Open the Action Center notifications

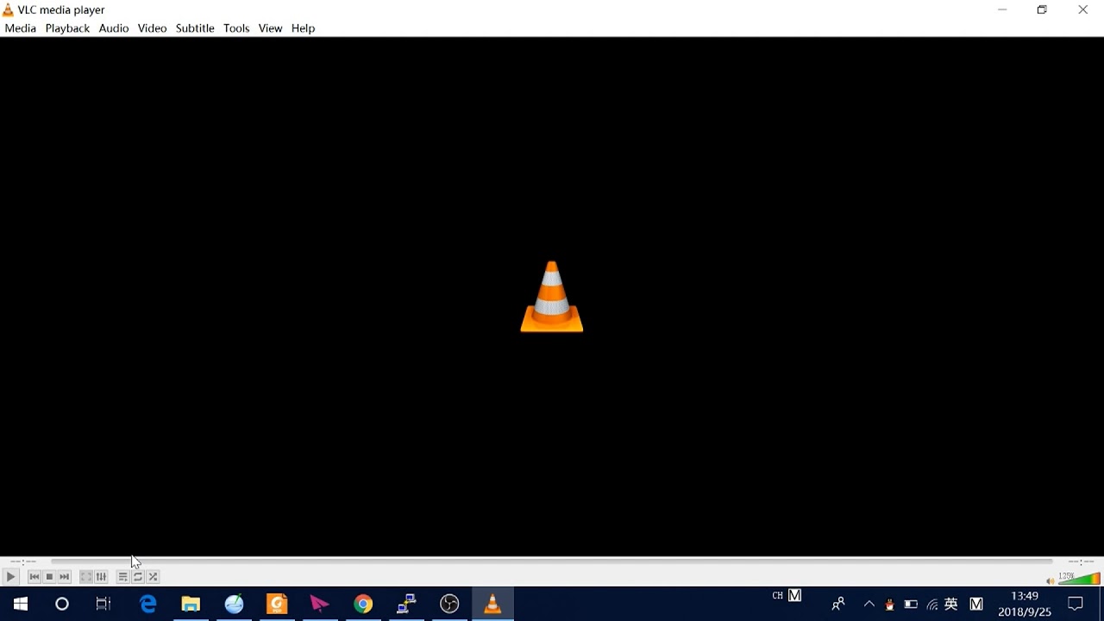(x=1076, y=604)
